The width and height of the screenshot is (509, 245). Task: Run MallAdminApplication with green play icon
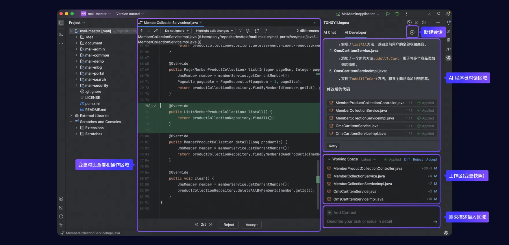[x=388, y=14]
